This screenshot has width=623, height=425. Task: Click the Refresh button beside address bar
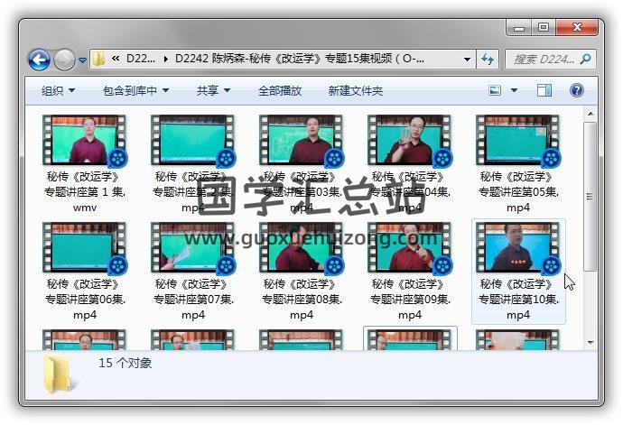(488, 60)
